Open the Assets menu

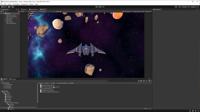(x=9, y=4)
